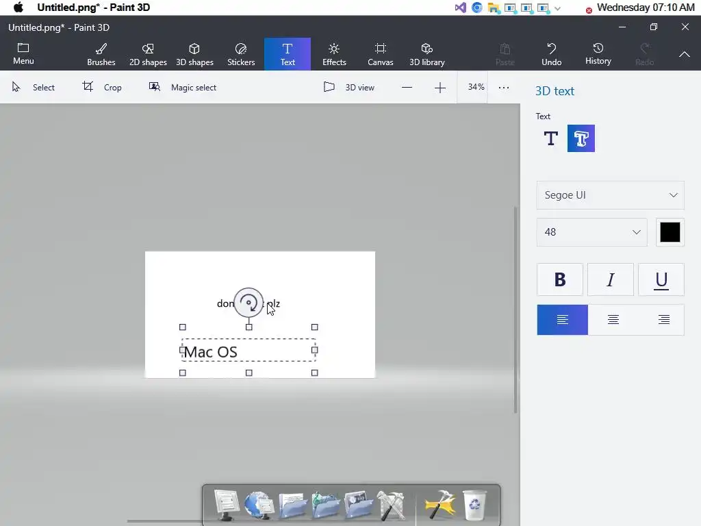
Task: Toggle Italic formatting
Action: pos(610,279)
